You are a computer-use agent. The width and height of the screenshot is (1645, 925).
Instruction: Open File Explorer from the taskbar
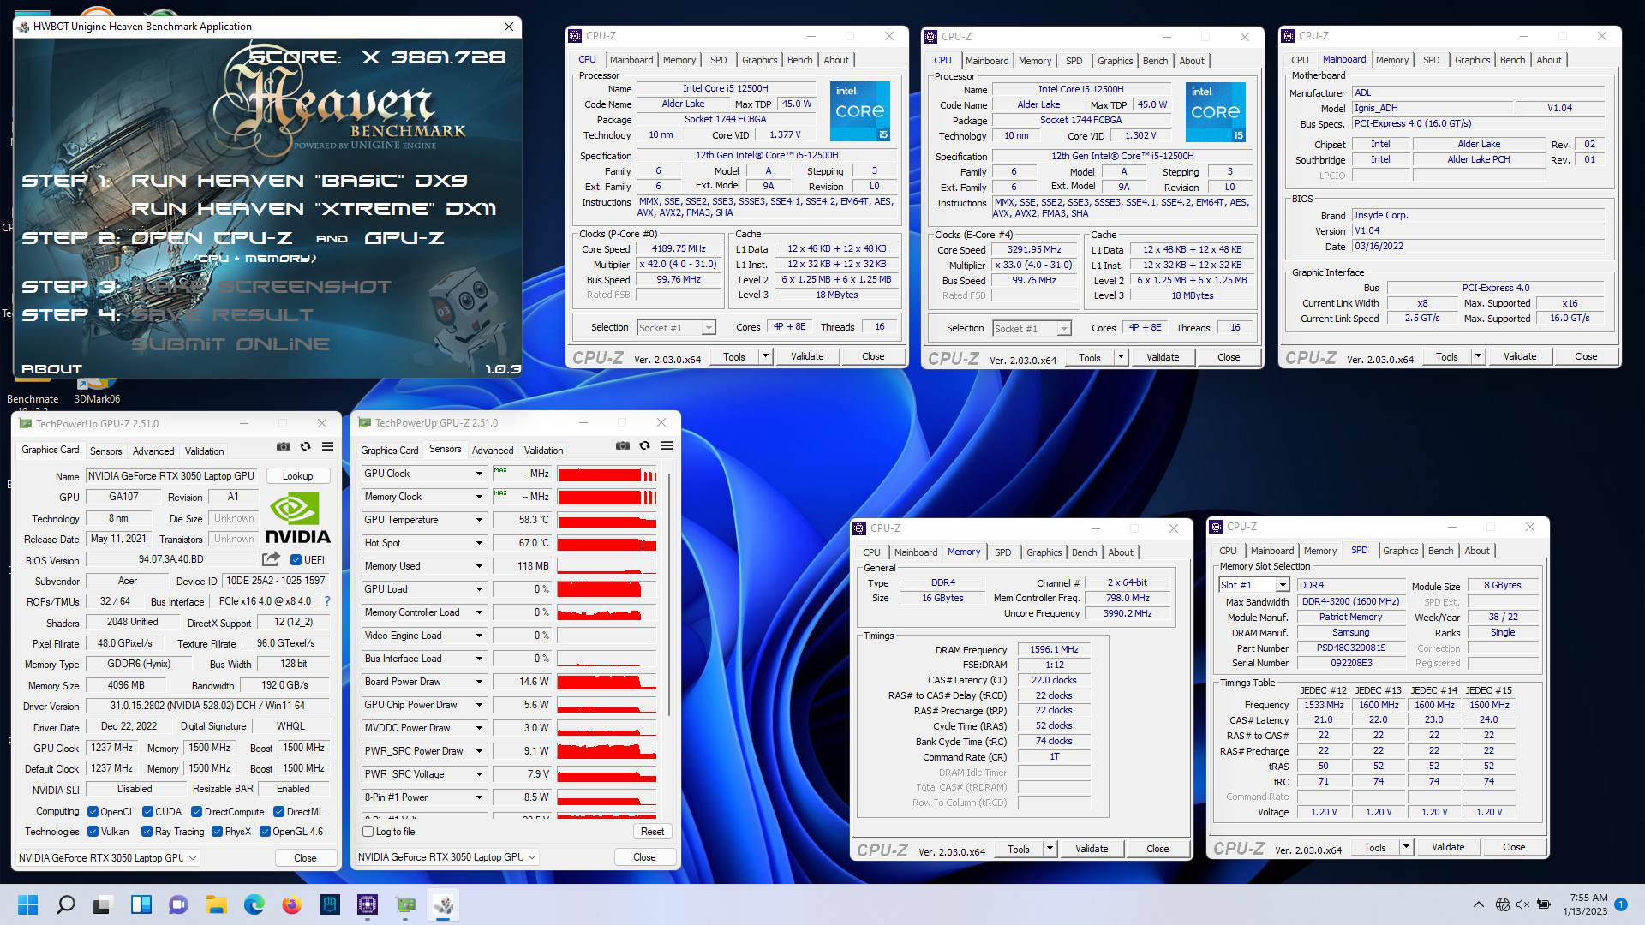click(x=216, y=904)
